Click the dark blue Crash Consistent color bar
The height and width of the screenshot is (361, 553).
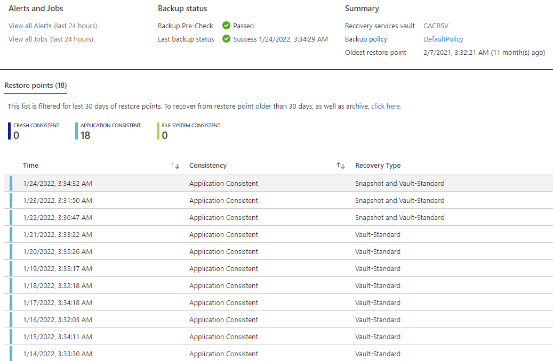[8, 131]
